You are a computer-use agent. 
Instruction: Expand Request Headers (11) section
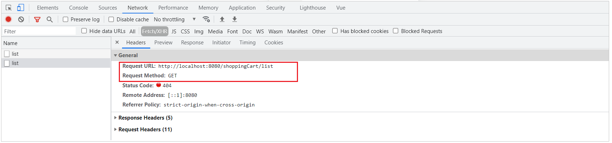coord(145,130)
